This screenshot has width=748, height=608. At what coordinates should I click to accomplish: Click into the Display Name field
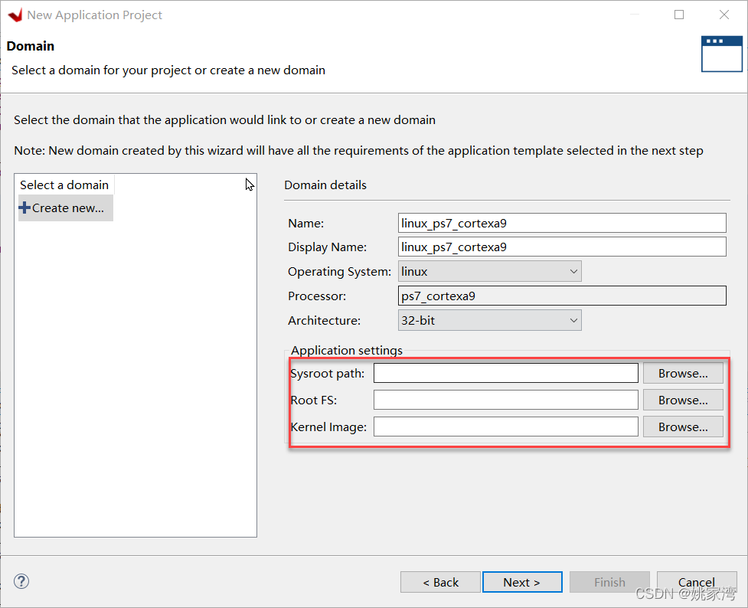[x=561, y=247]
